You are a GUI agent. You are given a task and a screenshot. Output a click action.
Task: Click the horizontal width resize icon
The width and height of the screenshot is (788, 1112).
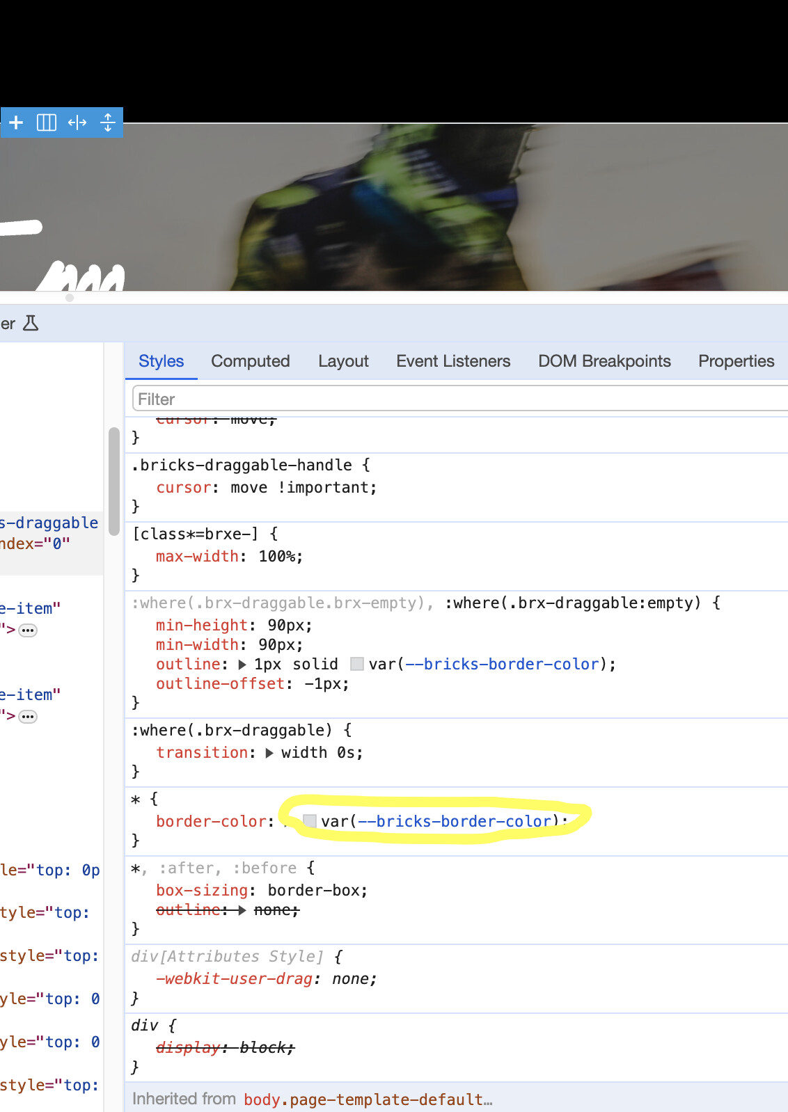[x=77, y=122]
